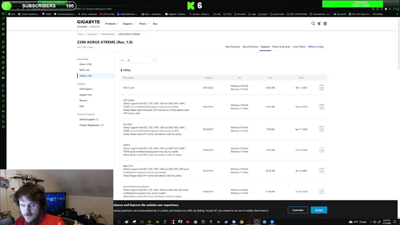Open FAQ section
Screen dimensions: 400x225
(82, 106)
